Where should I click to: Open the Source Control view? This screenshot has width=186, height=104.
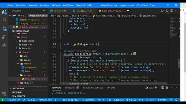[4, 29]
